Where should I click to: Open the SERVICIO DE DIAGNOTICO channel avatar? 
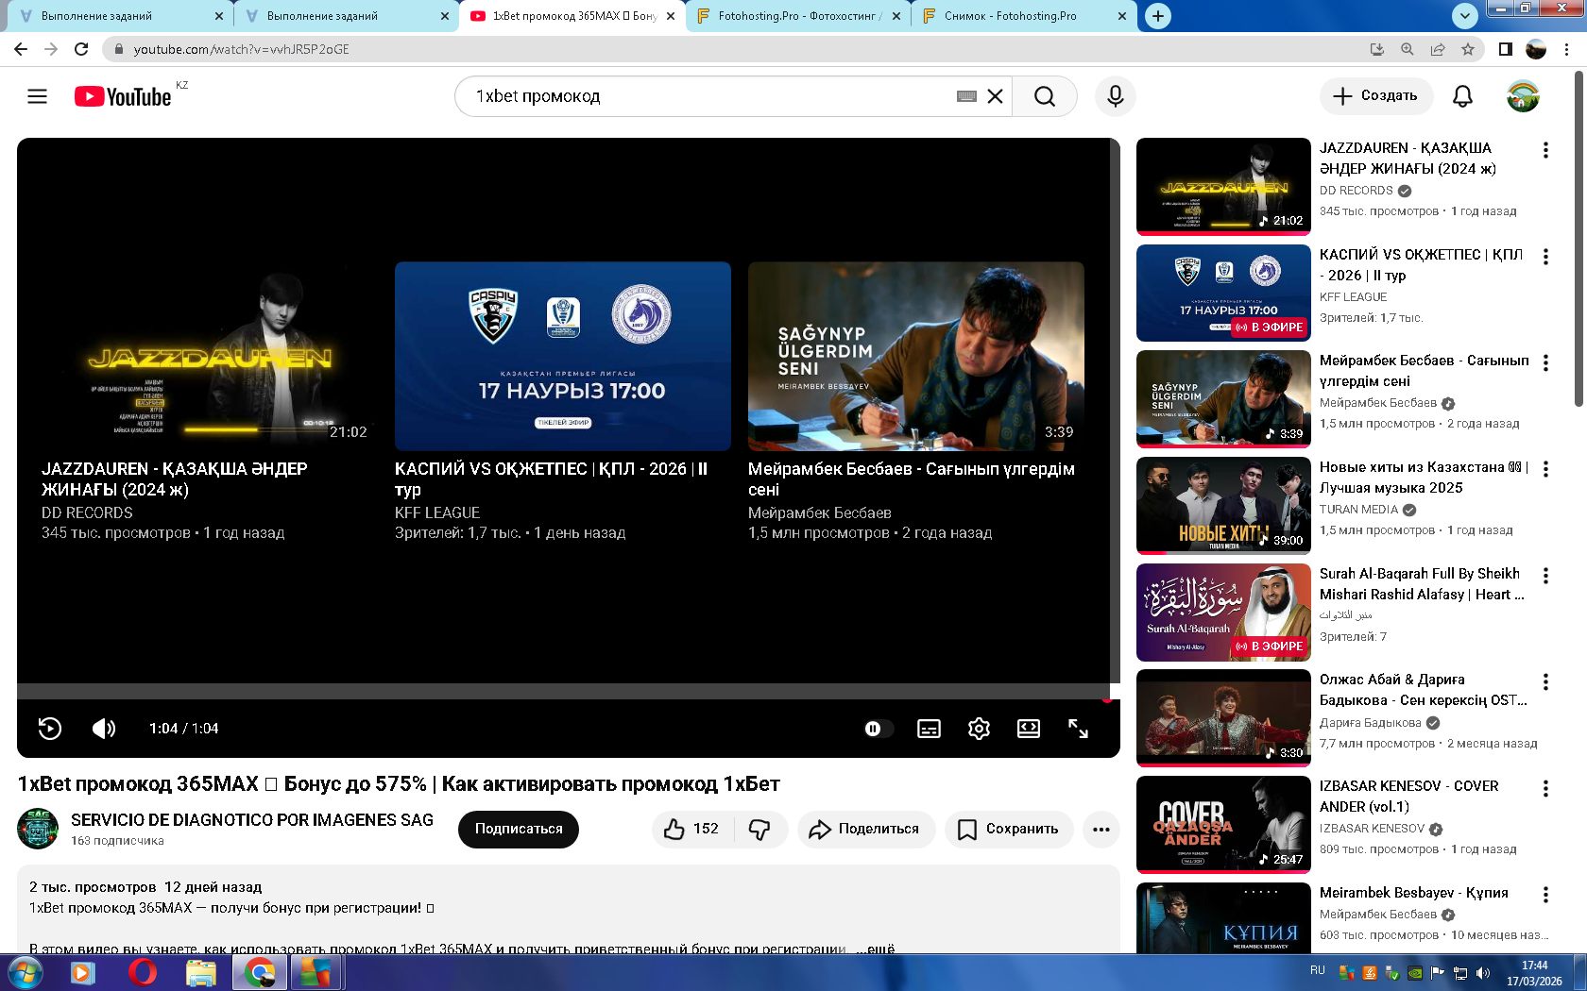[x=38, y=829]
